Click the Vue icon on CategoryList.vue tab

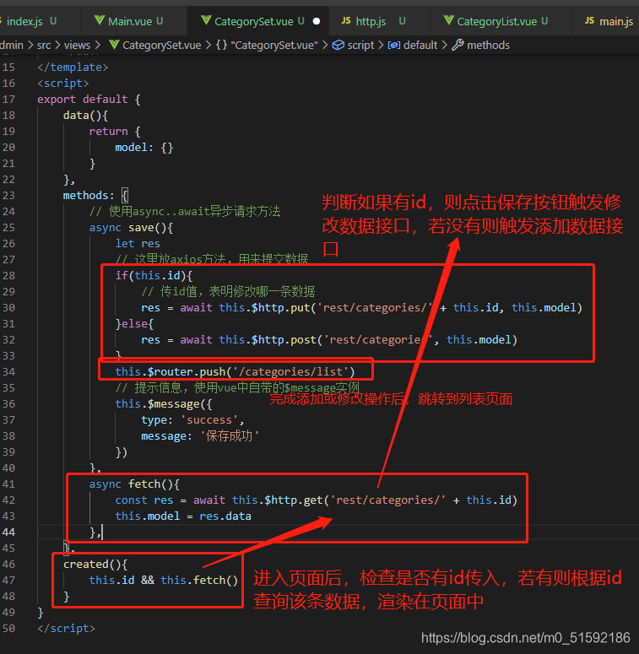[x=449, y=20]
